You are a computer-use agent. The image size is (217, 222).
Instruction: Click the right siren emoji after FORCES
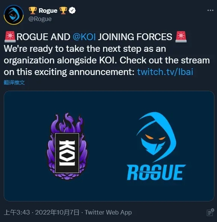(181, 37)
